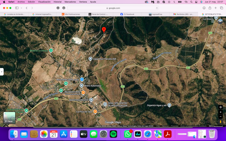Open the Reserva Lo Orozco map marker
This screenshot has height=141, width=226.
[x=51, y=50]
